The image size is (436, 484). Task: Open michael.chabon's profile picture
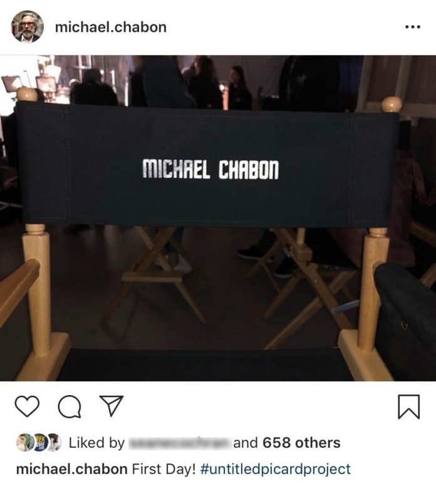point(28,26)
